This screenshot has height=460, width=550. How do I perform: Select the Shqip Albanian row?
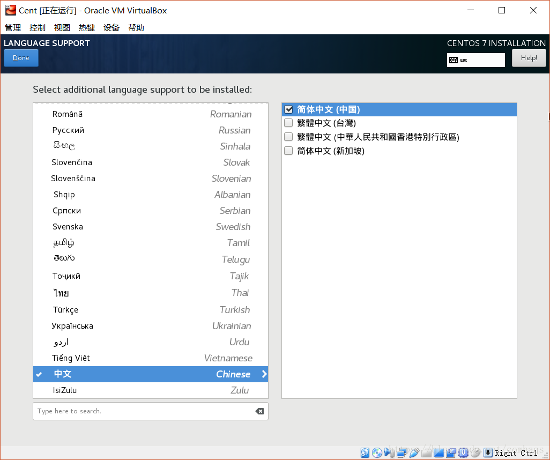pyautogui.click(x=151, y=195)
